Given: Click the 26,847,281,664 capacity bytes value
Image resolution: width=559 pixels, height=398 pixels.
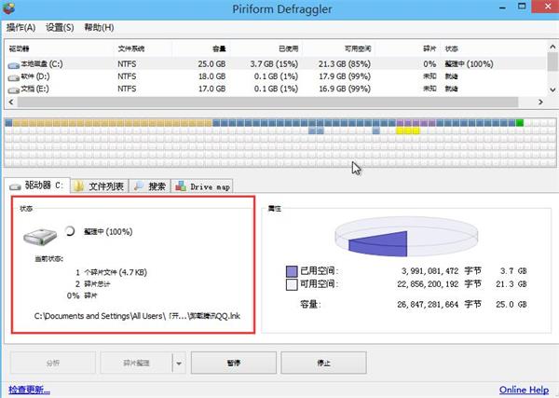Looking at the screenshot, I should (428, 305).
